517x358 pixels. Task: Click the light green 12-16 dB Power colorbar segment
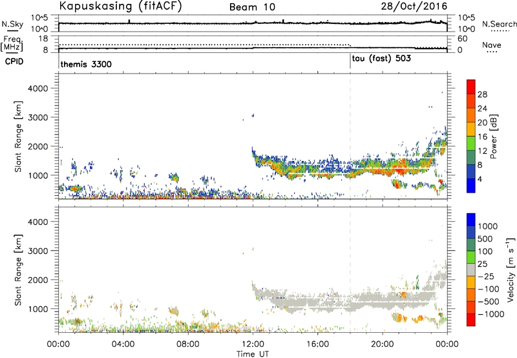471,143
